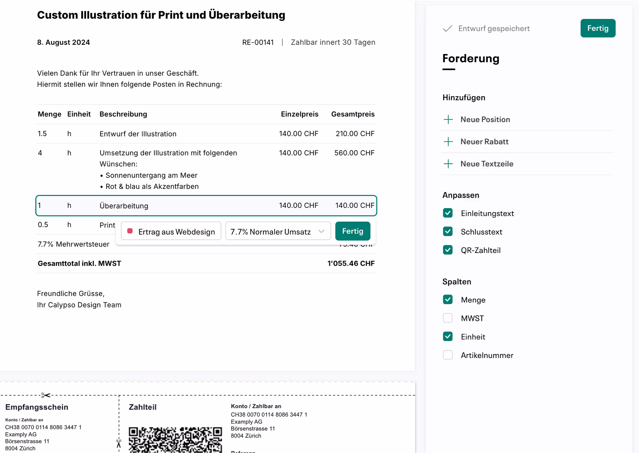This screenshot has height=453, width=639.
Task: Edit the closing text Freundliche Grüsse
Action: 79,299
